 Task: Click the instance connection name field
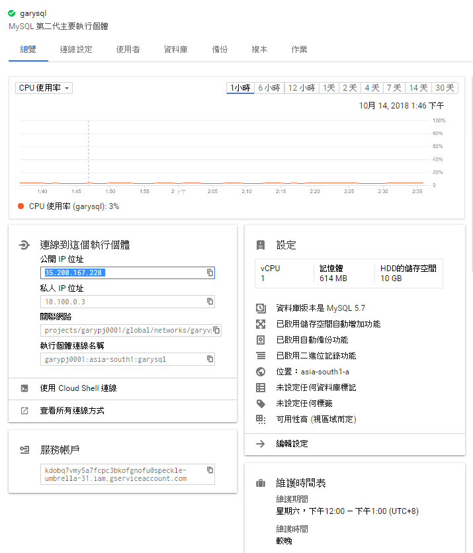click(x=127, y=359)
